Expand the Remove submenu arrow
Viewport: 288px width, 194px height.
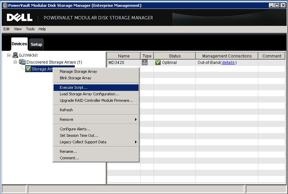136,119
